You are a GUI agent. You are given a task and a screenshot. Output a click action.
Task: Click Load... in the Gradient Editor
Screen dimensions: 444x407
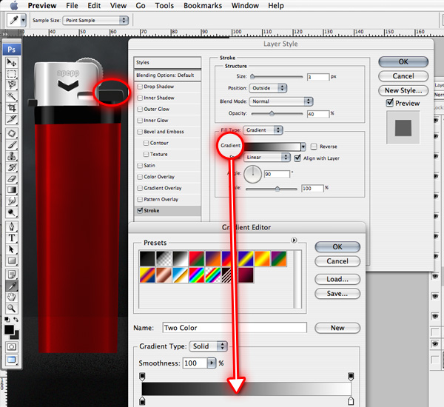click(337, 279)
